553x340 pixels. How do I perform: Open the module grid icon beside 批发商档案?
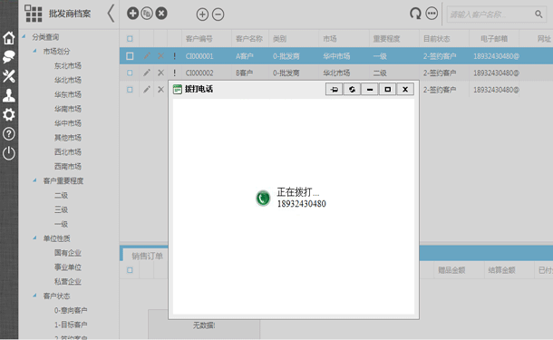pos(34,14)
